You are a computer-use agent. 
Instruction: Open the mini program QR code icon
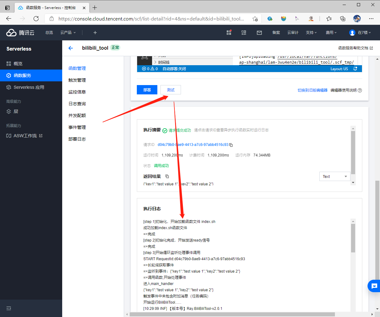(244, 33)
